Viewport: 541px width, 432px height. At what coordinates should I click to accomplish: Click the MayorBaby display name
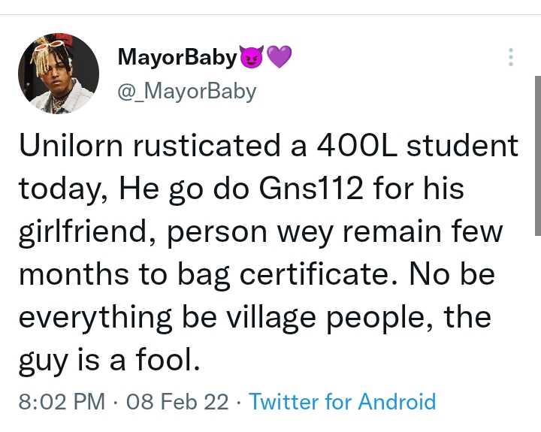coord(177,57)
